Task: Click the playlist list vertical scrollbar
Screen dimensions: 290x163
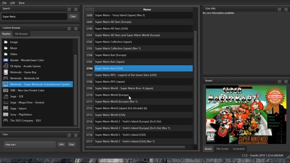Action: click(75, 90)
